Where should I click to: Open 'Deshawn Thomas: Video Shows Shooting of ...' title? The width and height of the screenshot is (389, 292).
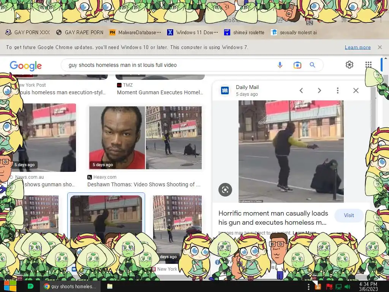click(x=144, y=184)
